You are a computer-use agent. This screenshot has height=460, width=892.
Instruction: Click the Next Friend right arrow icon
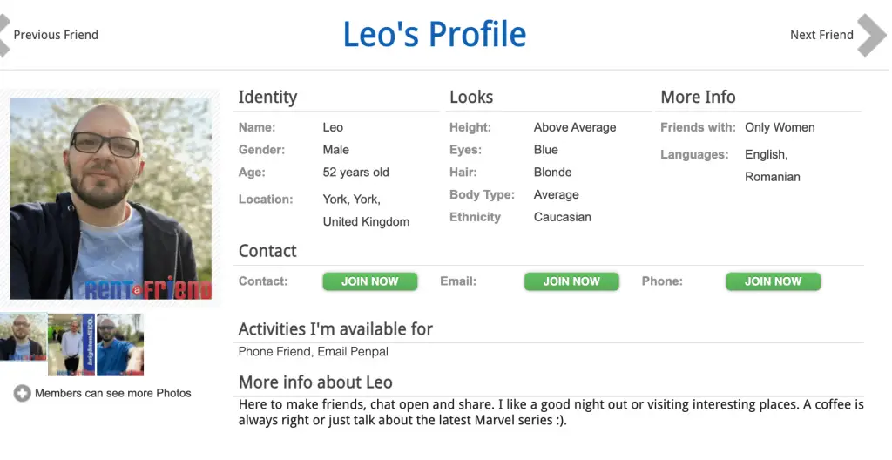871,36
